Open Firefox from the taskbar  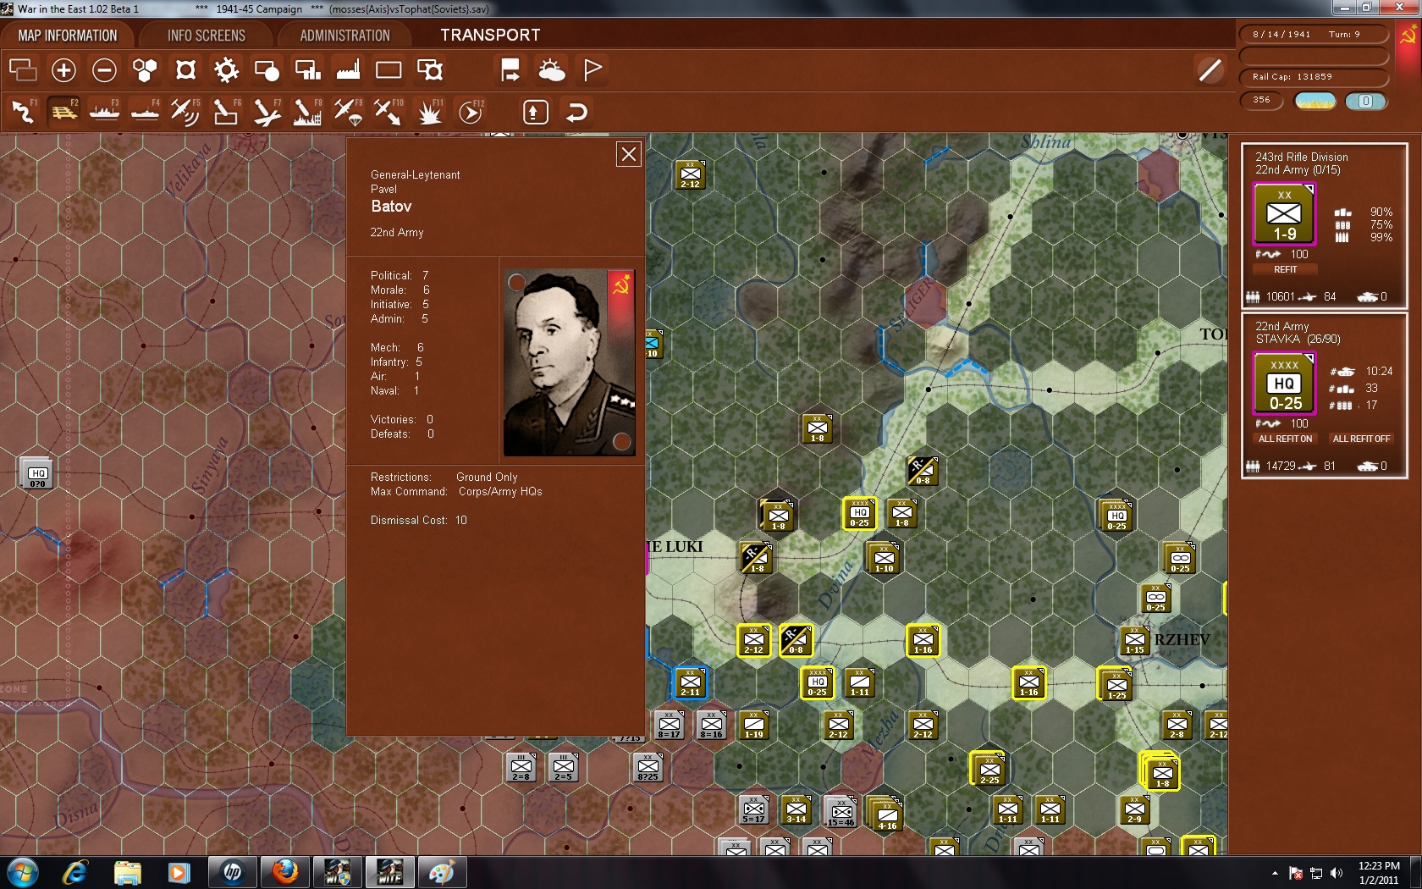coord(285,871)
